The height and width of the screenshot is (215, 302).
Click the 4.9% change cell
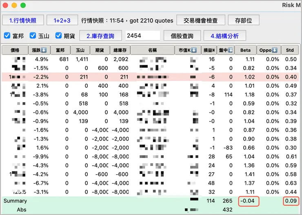point(42,59)
